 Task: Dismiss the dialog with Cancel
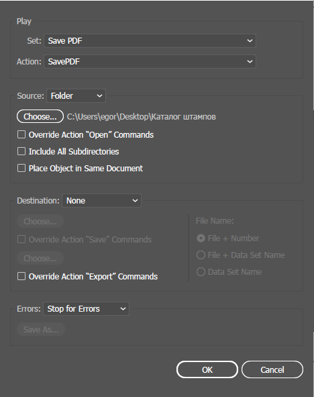(272, 369)
